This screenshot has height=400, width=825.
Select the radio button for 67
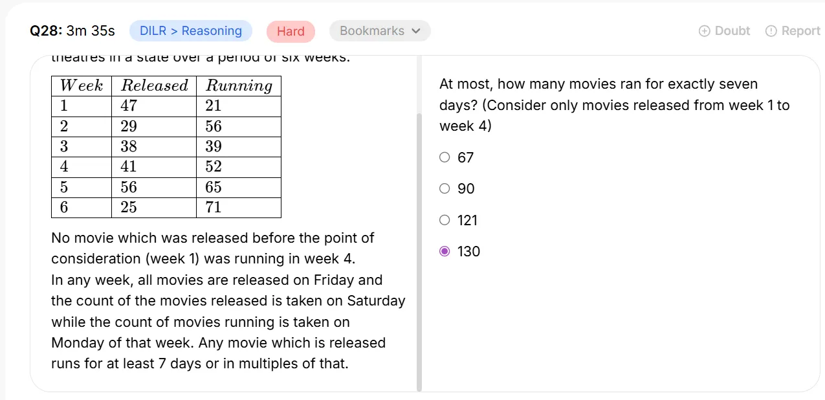tap(445, 157)
